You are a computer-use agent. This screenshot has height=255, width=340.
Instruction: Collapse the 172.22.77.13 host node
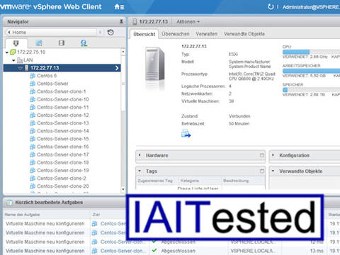[x=21, y=68]
